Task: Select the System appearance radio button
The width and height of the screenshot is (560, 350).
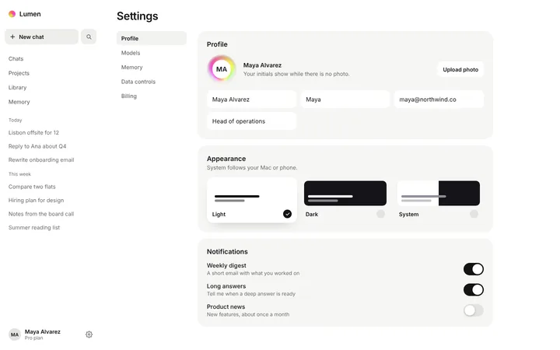Action: click(x=474, y=214)
